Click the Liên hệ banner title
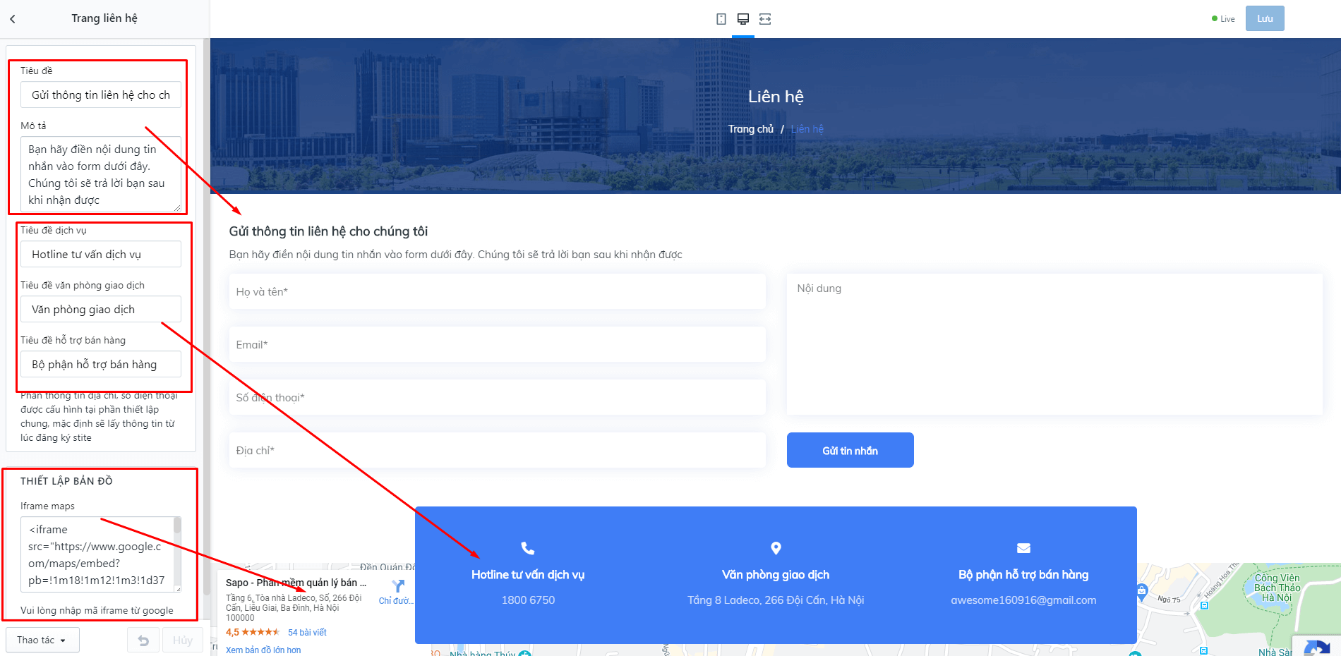Image resolution: width=1341 pixels, height=656 pixels. click(776, 97)
